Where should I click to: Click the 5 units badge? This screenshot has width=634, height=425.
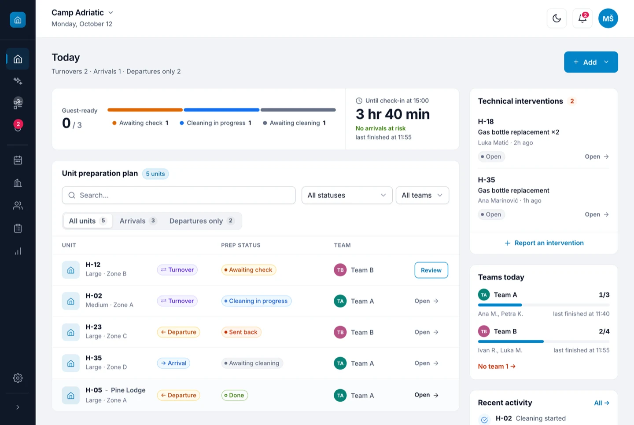point(155,174)
